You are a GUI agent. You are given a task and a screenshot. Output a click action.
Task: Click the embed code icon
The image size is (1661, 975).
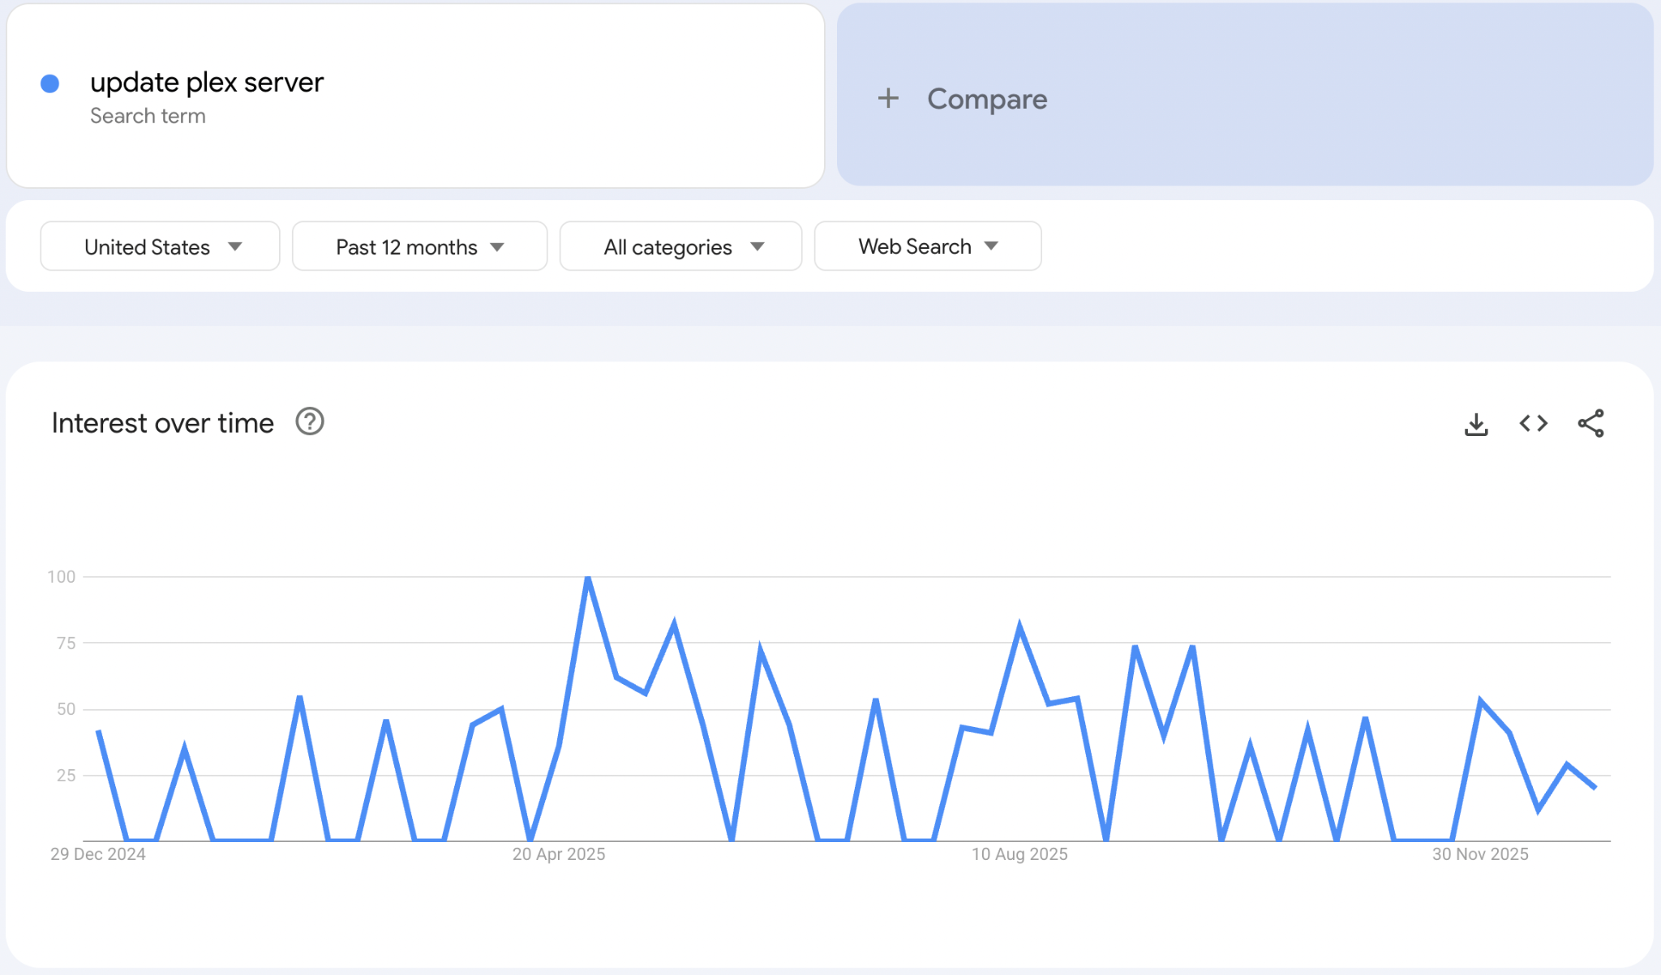click(x=1533, y=424)
